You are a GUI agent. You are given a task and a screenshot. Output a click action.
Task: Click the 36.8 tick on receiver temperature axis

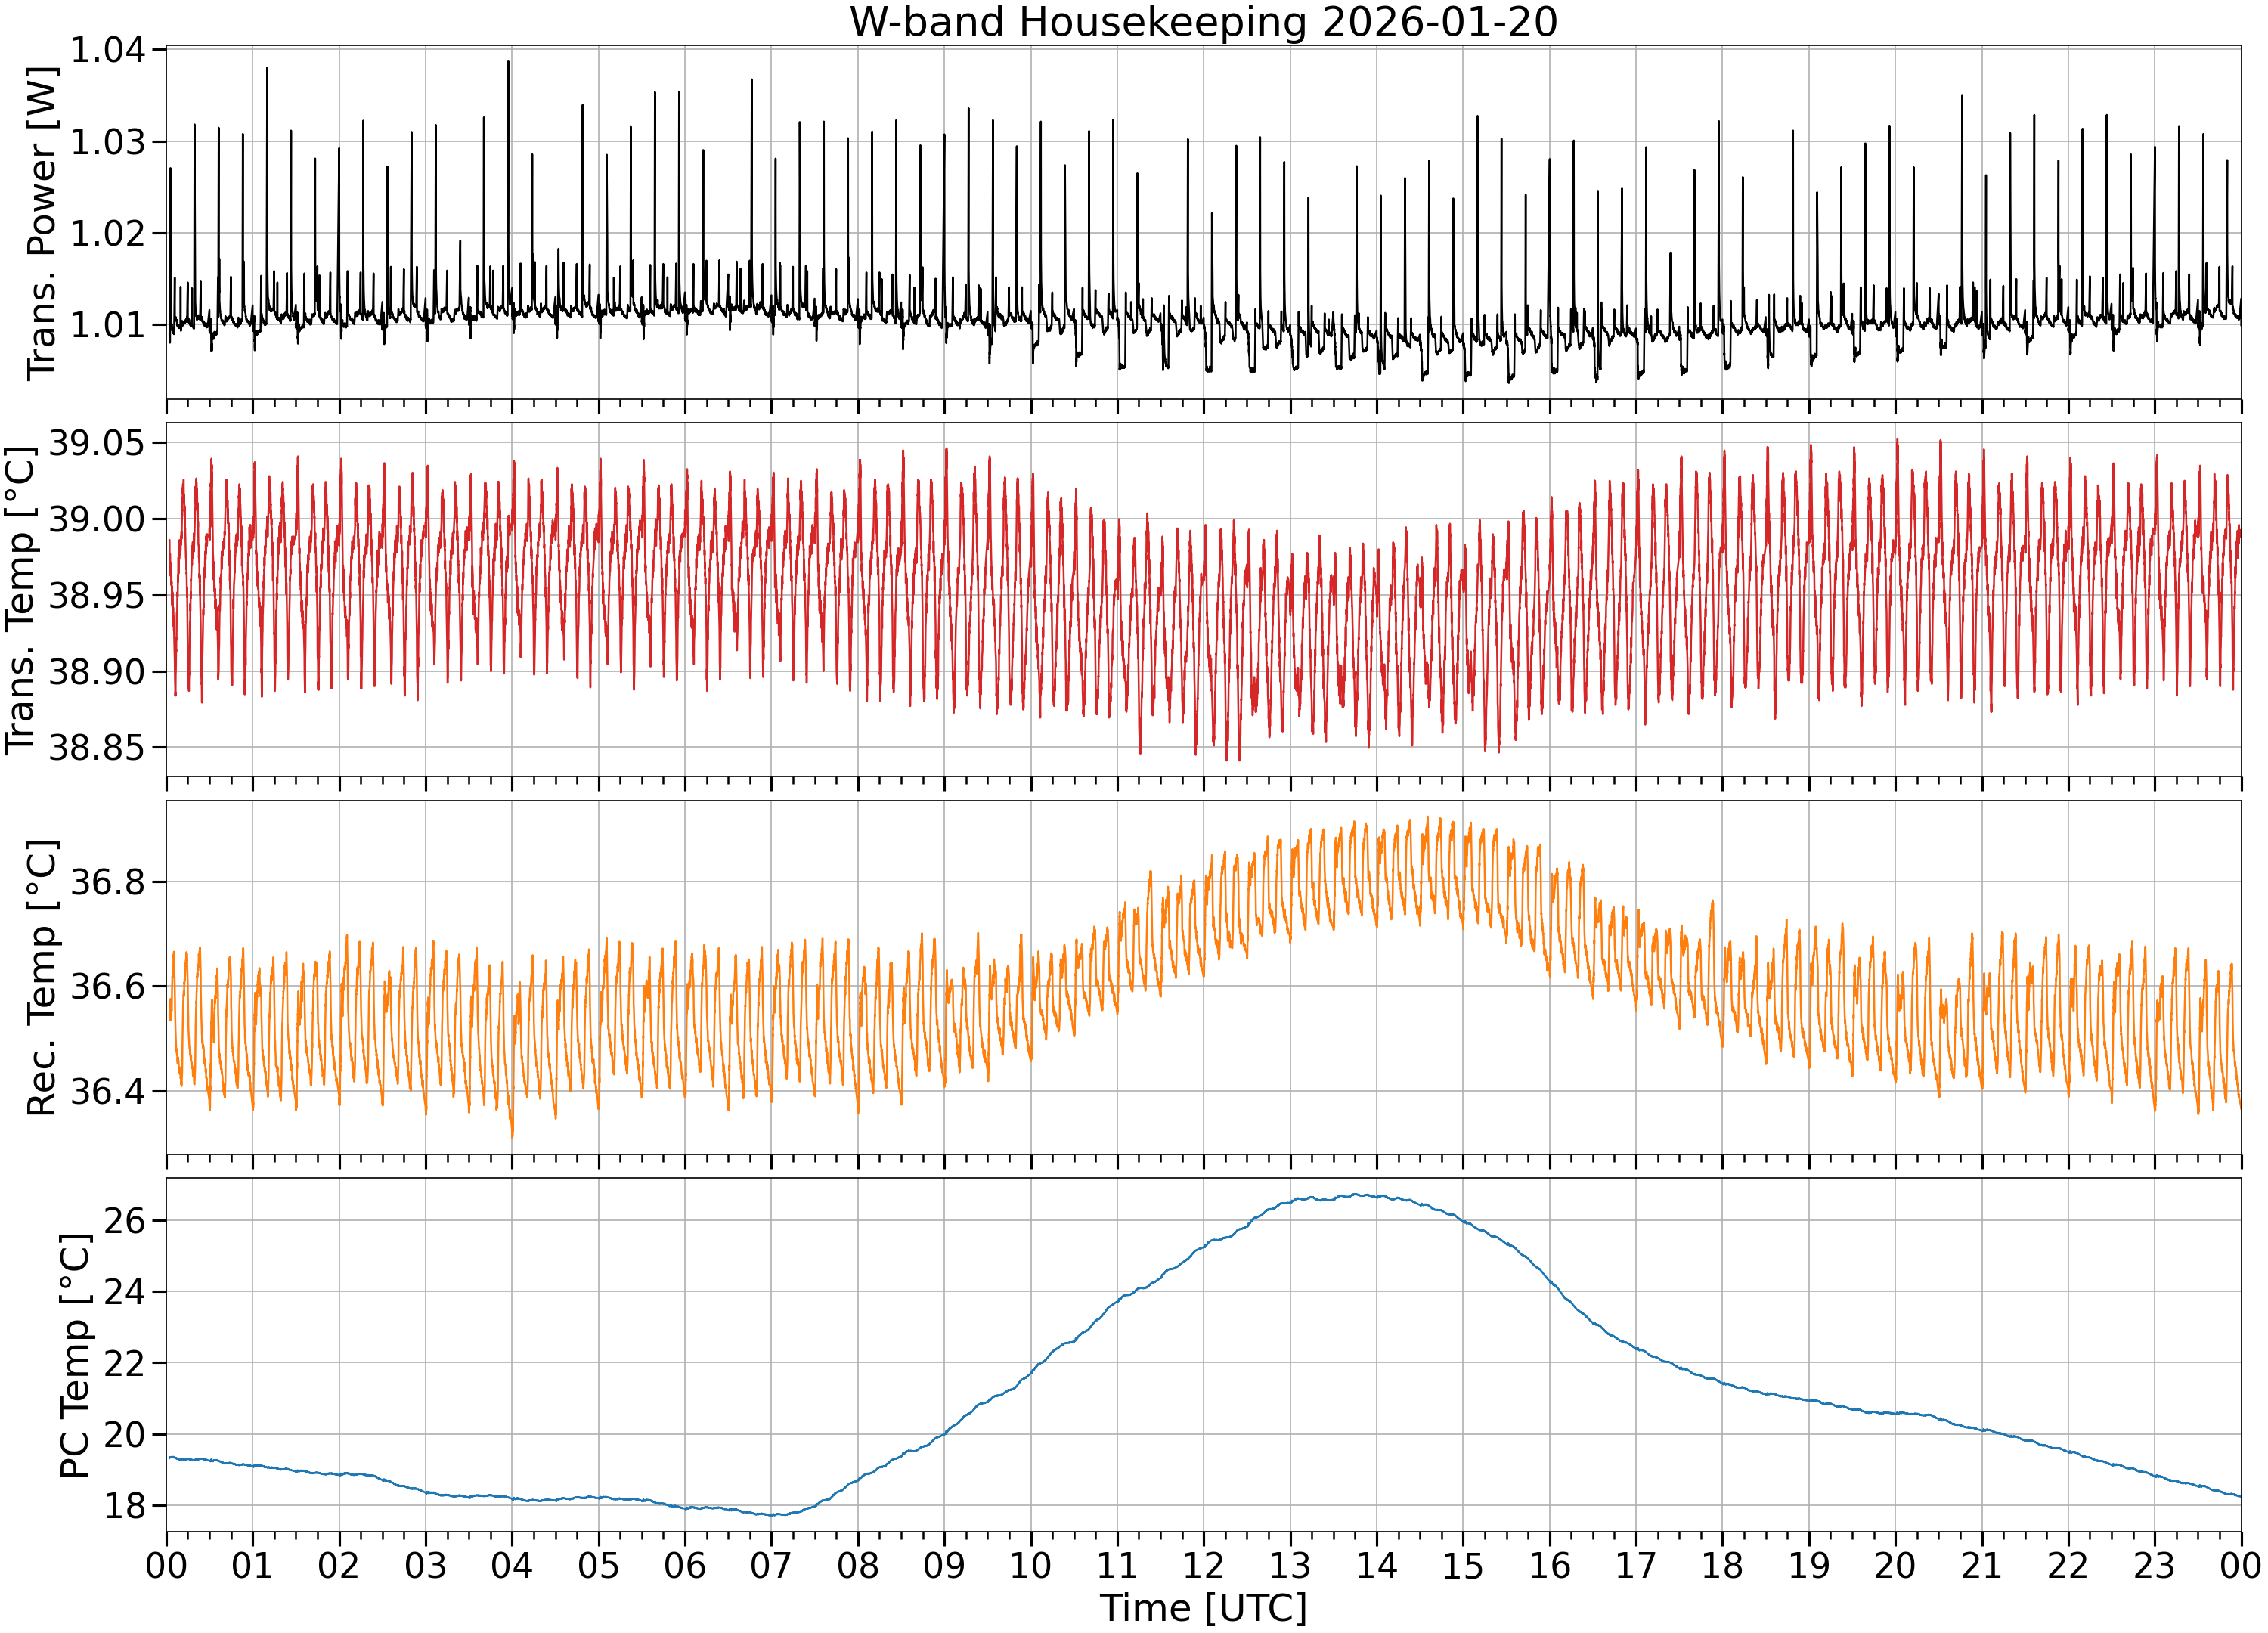[107, 882]
